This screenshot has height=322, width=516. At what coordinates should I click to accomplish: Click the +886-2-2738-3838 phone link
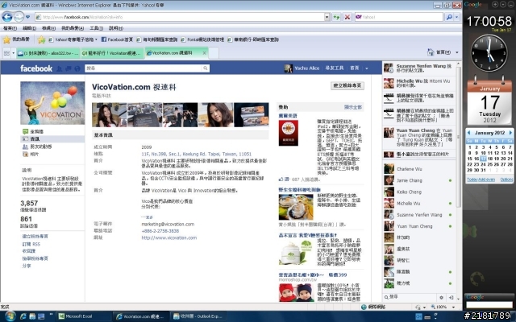(160, 231)
